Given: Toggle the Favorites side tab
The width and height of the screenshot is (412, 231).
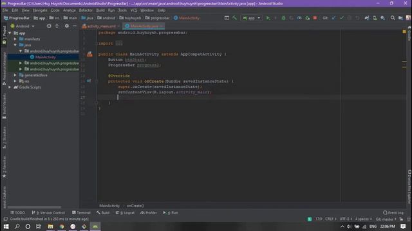Looking at the screenshot, I should (5, 167).
